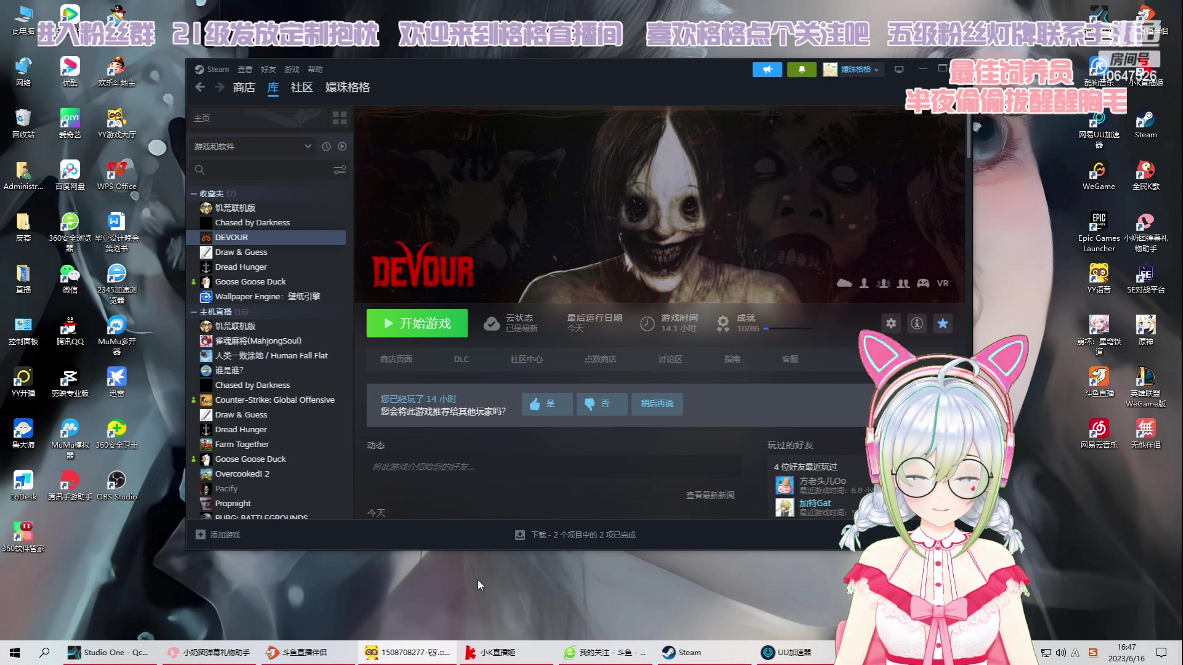Open WPS Office desktop icon
Screen dimensions: 1183x665
click(x=116, y=176)
